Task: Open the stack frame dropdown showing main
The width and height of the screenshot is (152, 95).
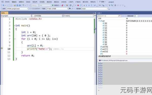Action: pos(95,9)
